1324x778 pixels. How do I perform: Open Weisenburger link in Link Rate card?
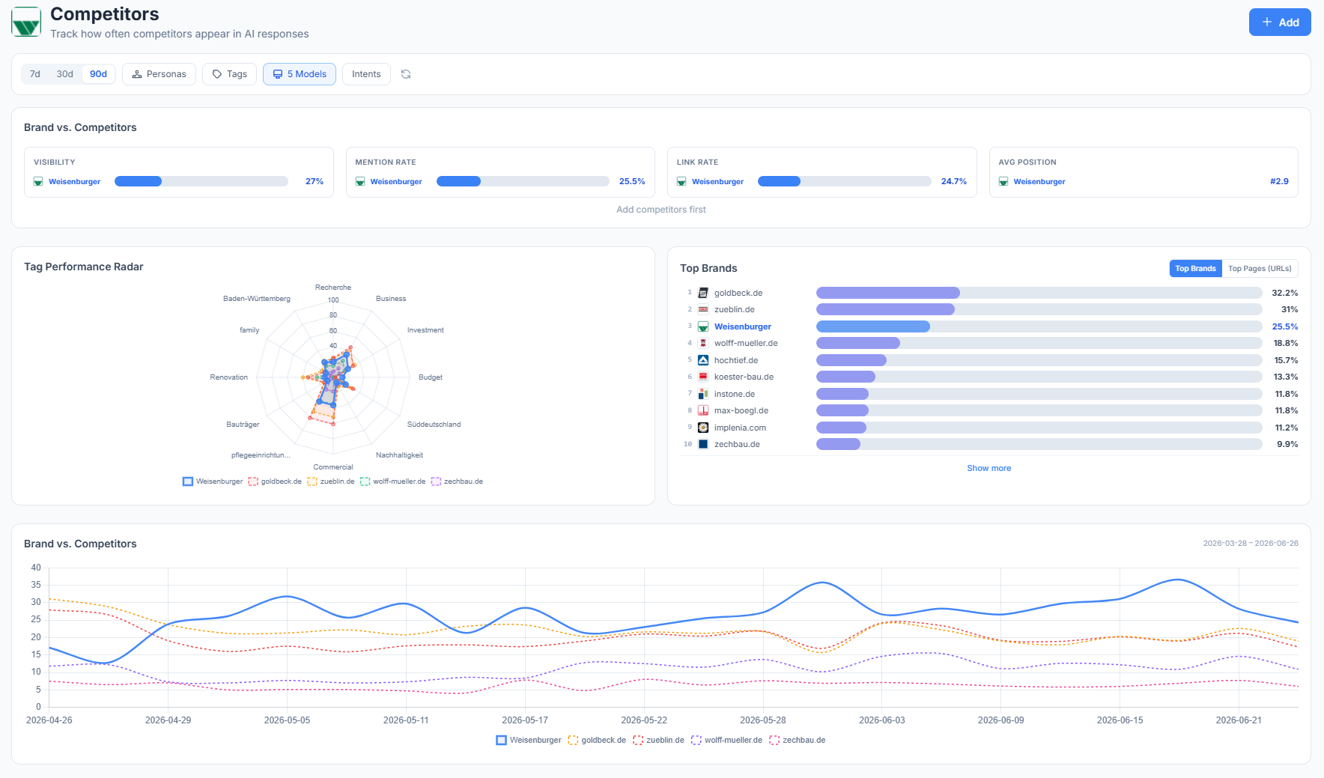(717, 181)
